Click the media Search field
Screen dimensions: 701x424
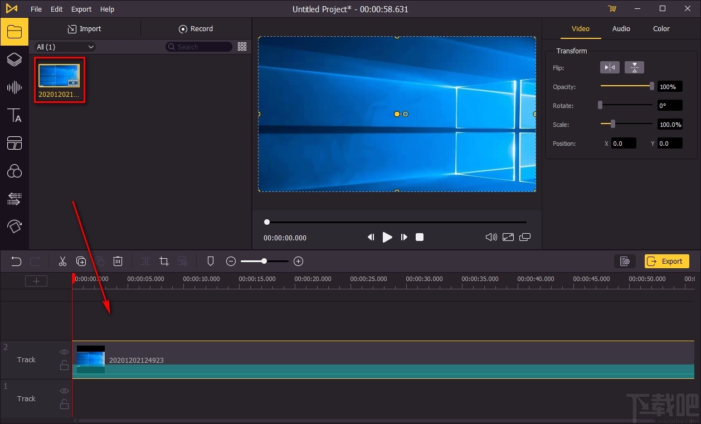coord(199,47)
